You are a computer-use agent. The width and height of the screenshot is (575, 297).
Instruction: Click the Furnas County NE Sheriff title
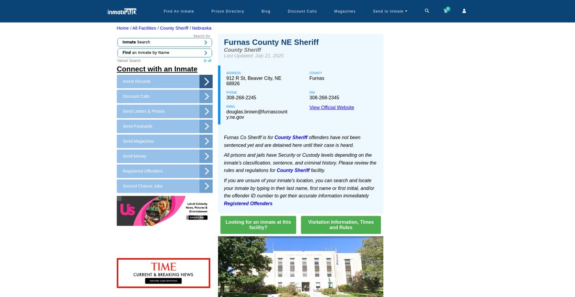pos(271,42)
